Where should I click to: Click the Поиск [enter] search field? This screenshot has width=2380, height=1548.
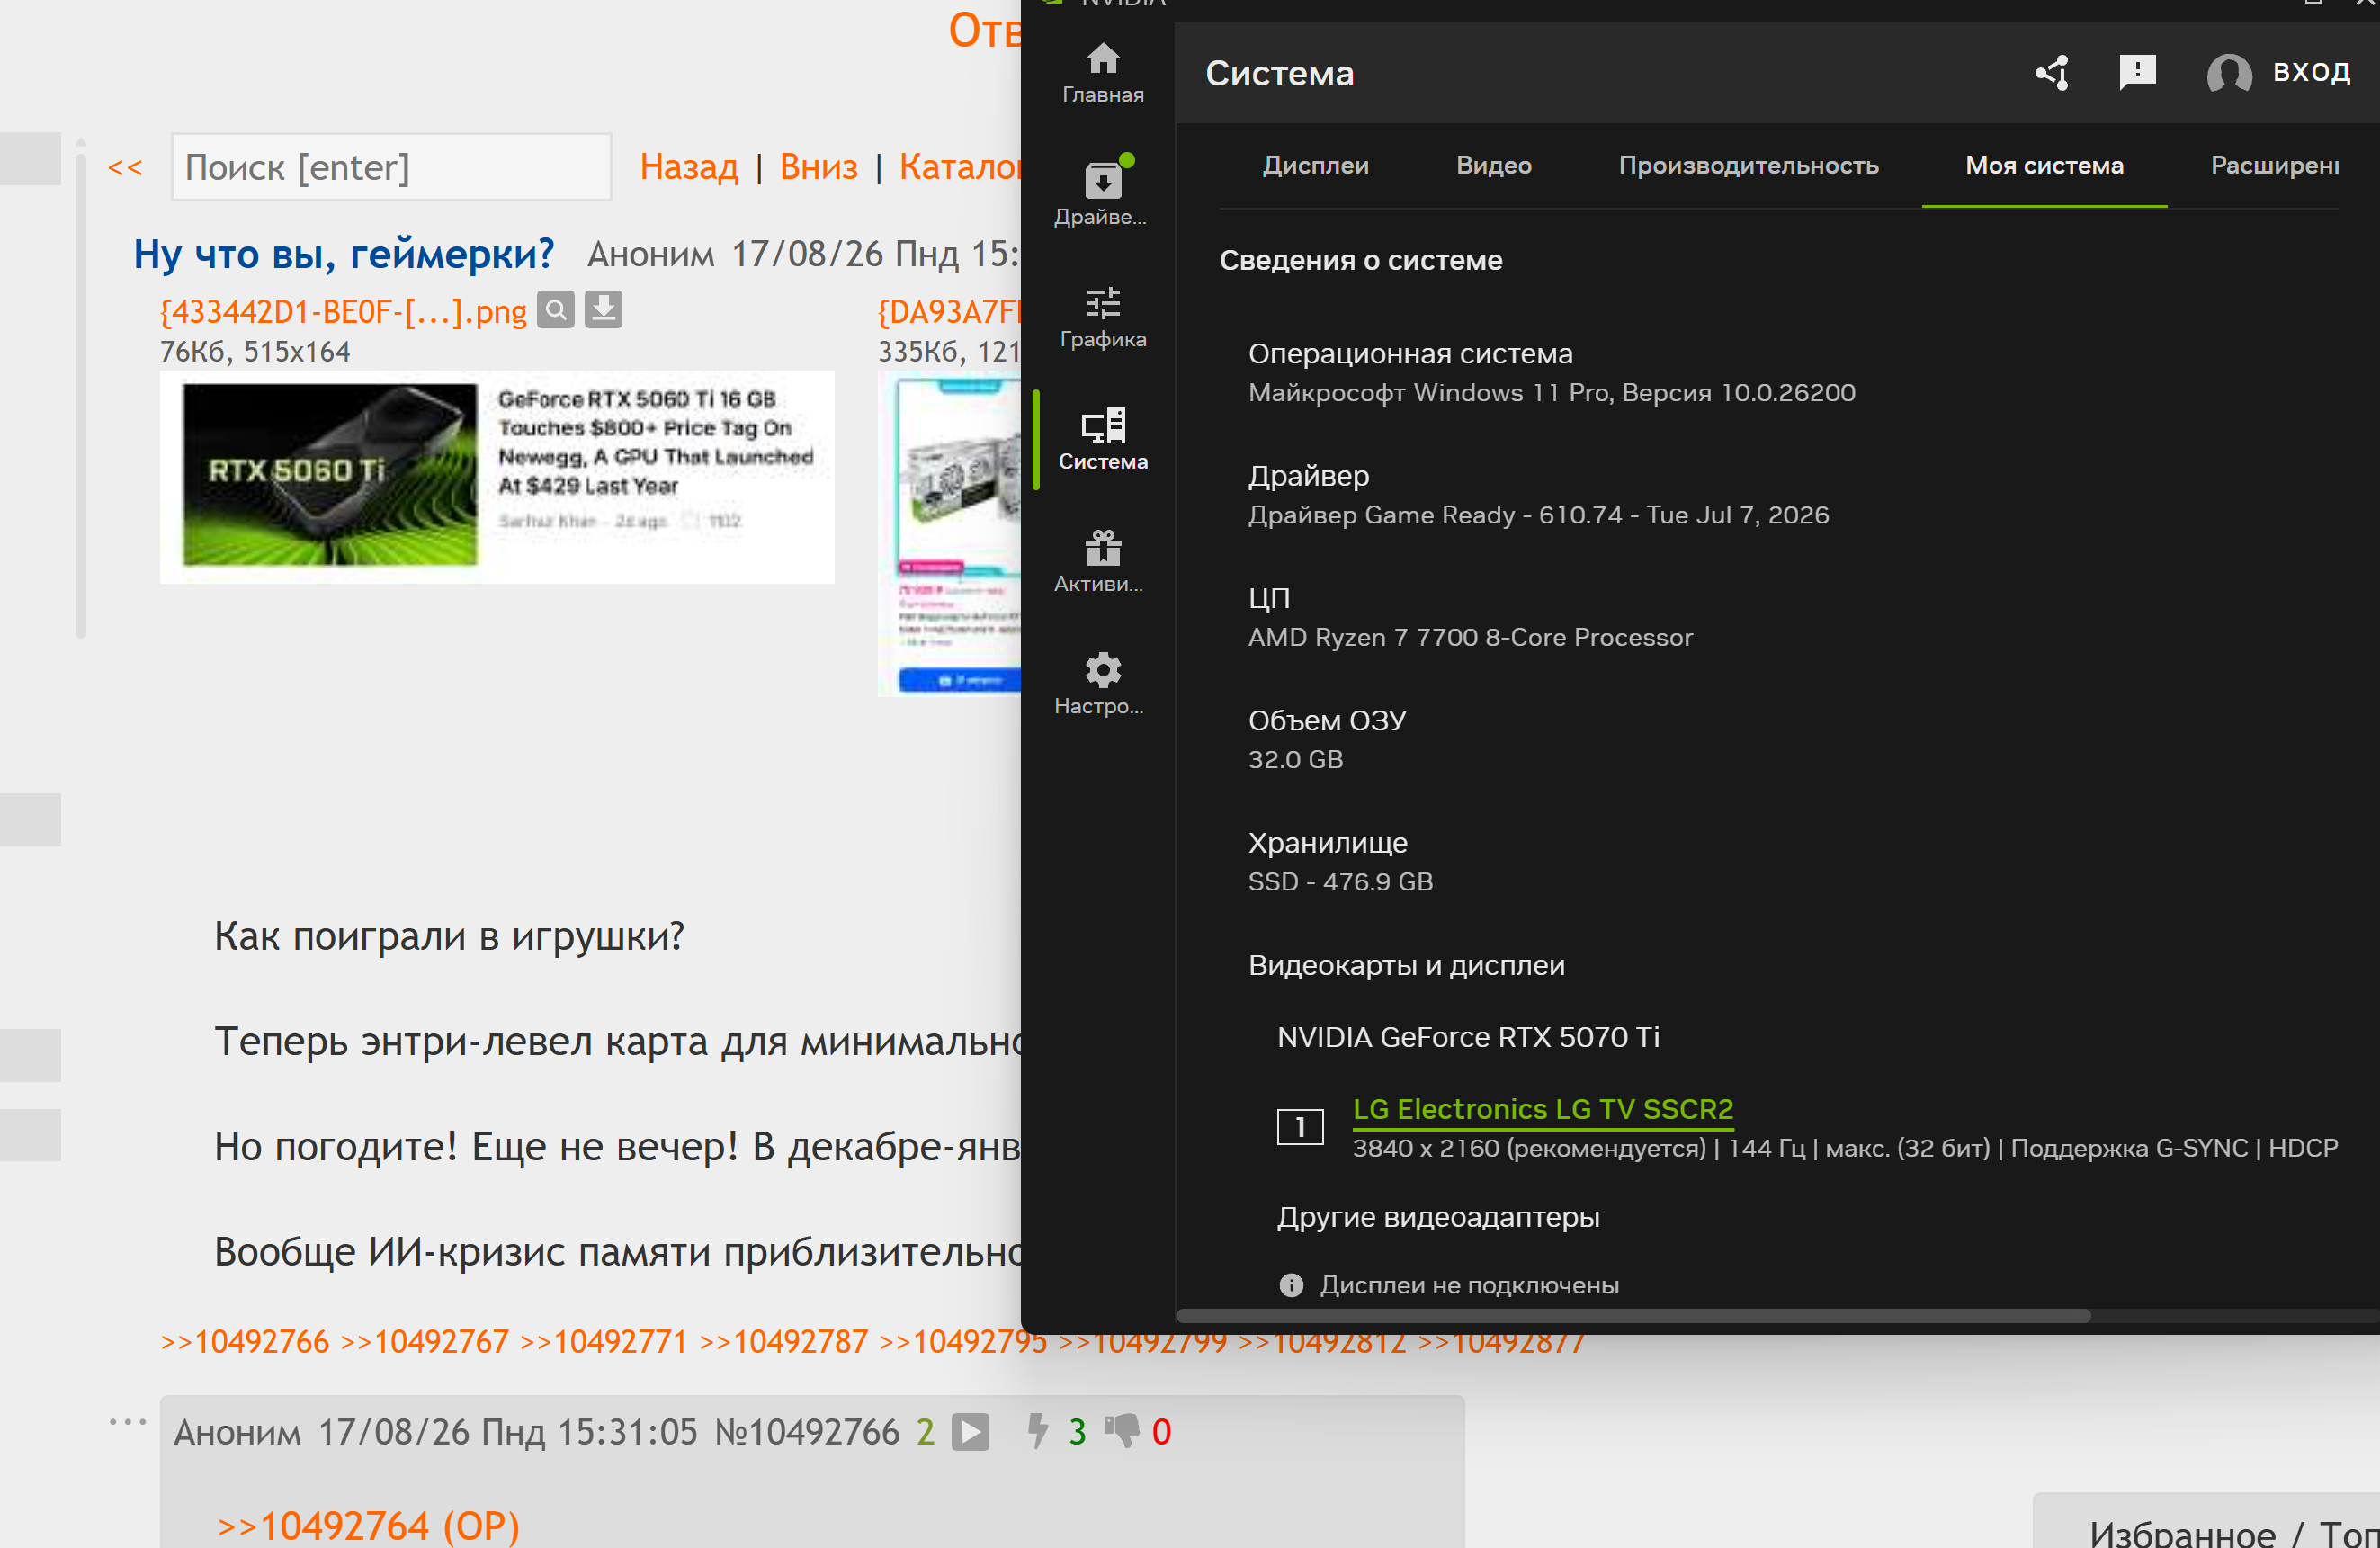tap(391, 167)
